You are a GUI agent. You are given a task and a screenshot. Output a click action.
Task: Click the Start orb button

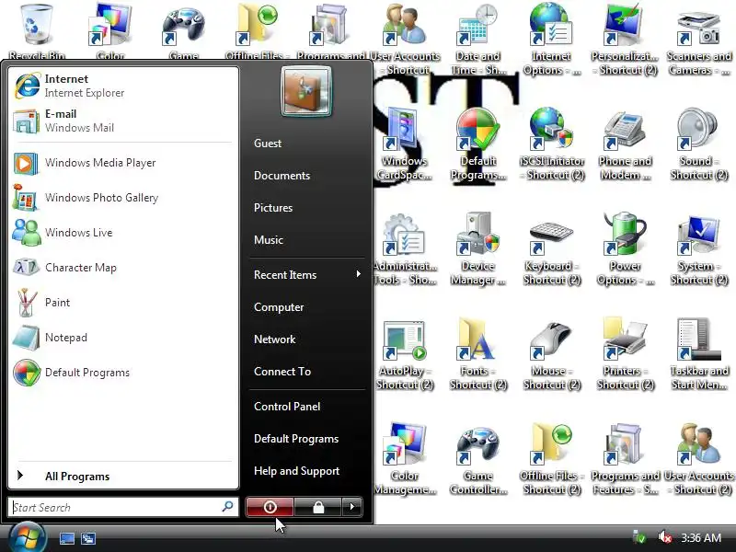(27, 538)
